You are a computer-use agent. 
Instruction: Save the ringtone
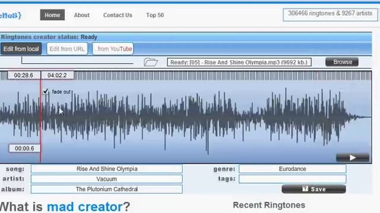[313, 189]
